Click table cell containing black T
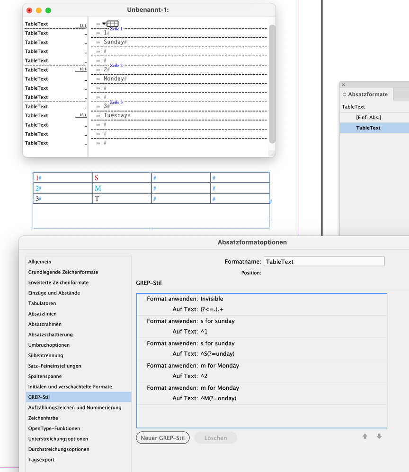The image size is (409, 472). click(122, 198)
